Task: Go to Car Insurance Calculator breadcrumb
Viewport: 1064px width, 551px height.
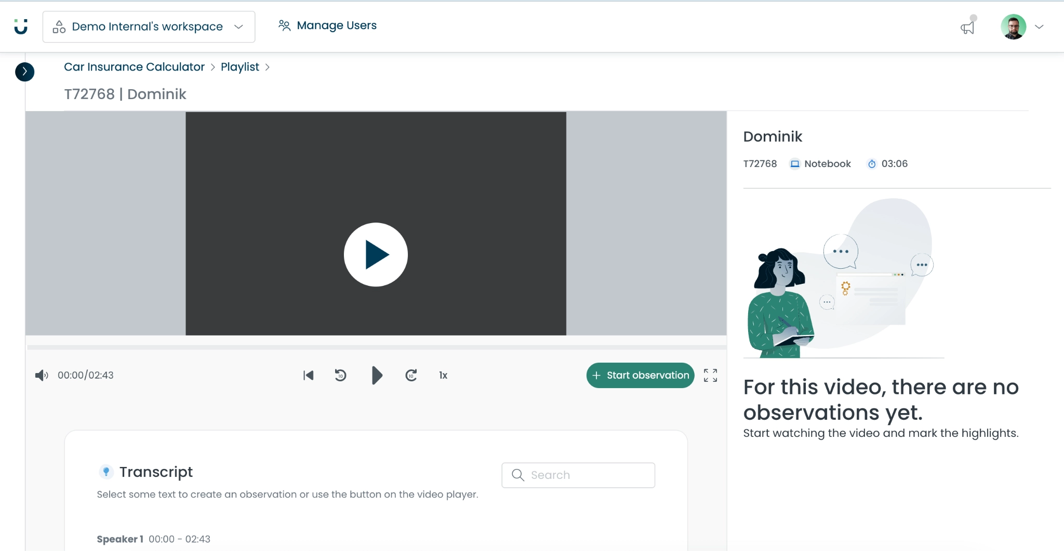Action: pyautogui.click(x=134, y=67)
